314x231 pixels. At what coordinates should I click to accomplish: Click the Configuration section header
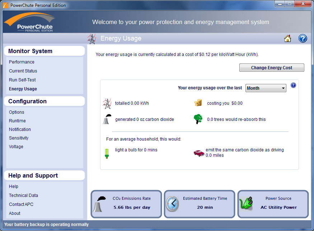tap(44, 101)
